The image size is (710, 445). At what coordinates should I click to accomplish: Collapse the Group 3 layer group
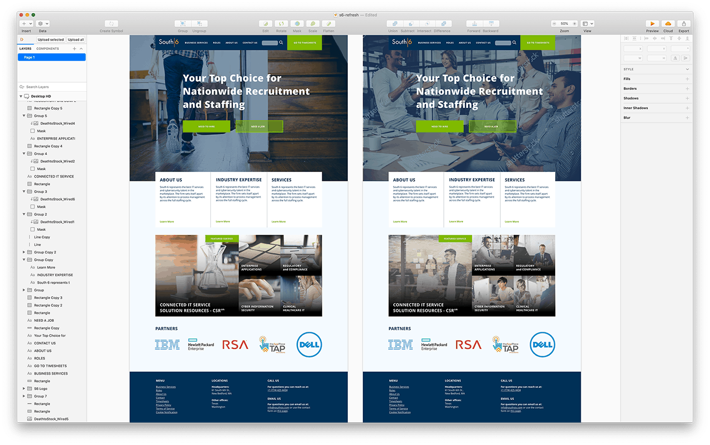click(24, 191)
